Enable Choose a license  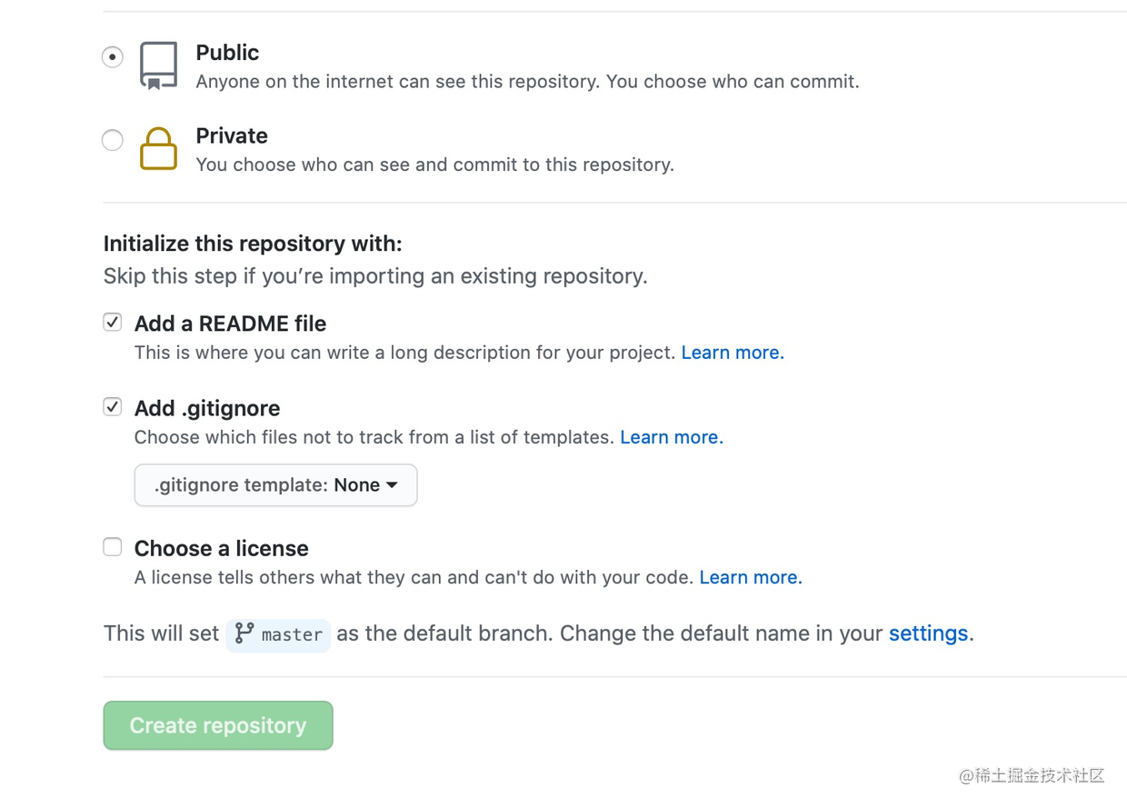point(112,546)
